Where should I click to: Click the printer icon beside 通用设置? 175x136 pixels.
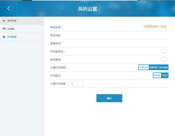pyautogui.click(x=4, y=21)
